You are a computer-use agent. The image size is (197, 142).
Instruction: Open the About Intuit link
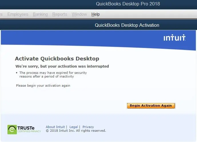pyautogui.click(x=55, y=127)
